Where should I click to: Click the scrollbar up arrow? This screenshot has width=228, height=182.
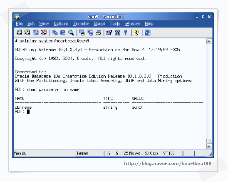(209, 41)
